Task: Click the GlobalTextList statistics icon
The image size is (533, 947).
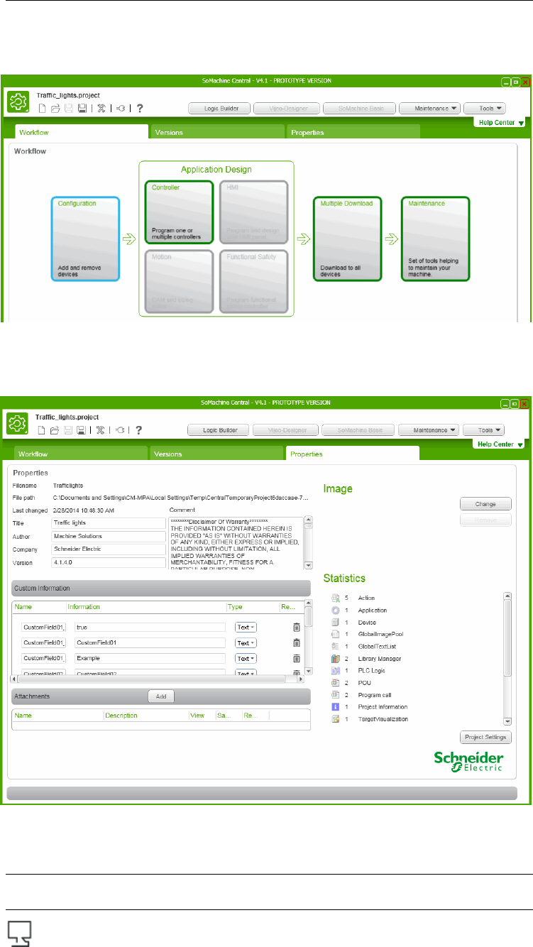Action: pyautogui.click(x=336, y=647)
